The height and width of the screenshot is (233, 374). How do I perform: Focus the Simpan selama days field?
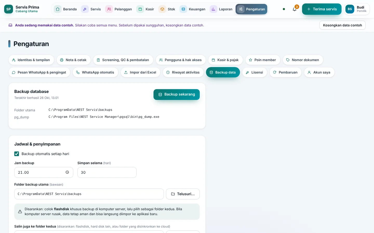[x=107, y=172]
